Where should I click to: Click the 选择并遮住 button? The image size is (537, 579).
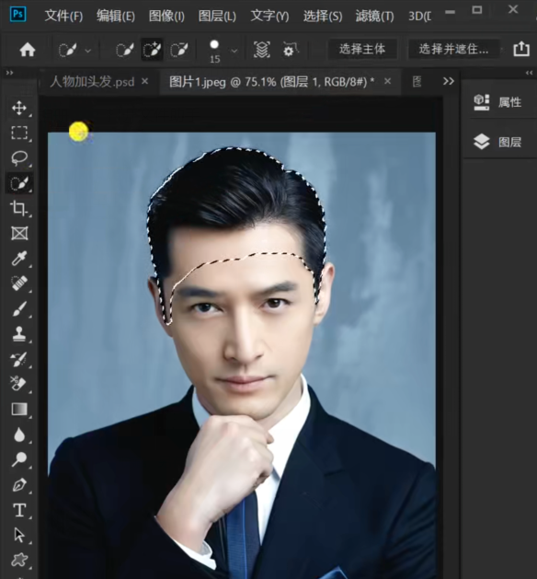pyautogui.click(x=453, y=49)
